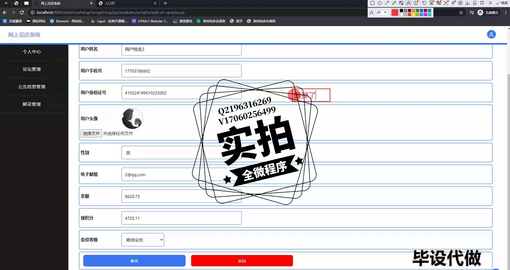
Task: Click the 用户姓名 input field
Action: 181,49
